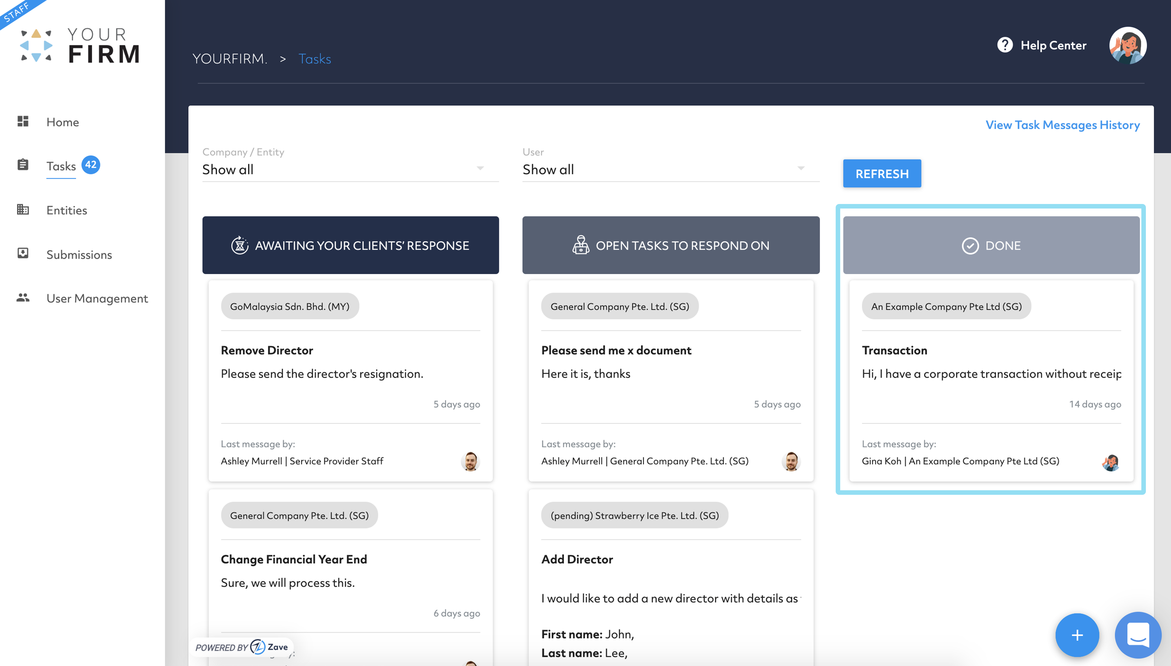Open the Transaction task title

coord(895,350)
